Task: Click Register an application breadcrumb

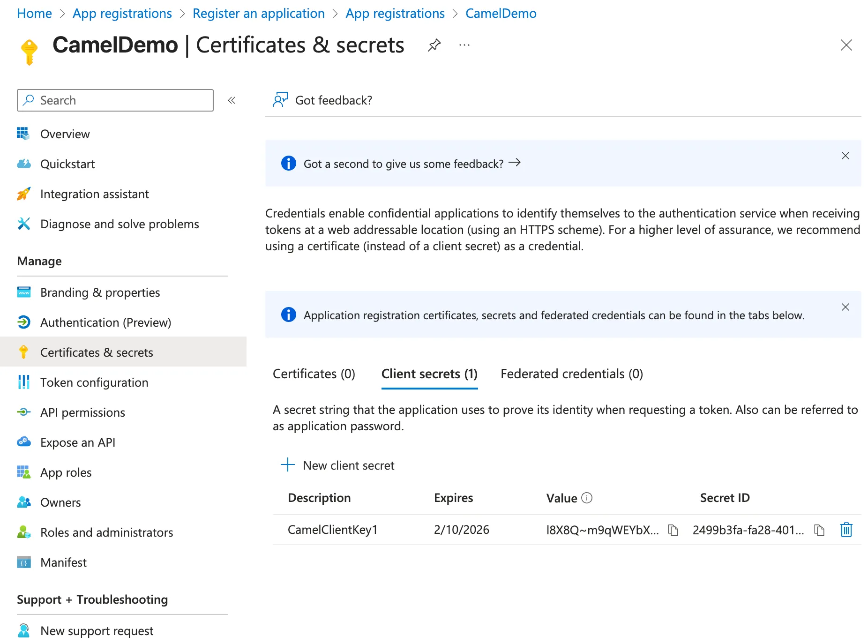Action: click(258, 13)
